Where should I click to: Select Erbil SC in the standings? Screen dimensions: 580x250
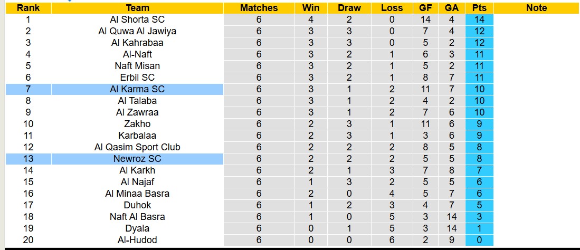click(137, 78)
